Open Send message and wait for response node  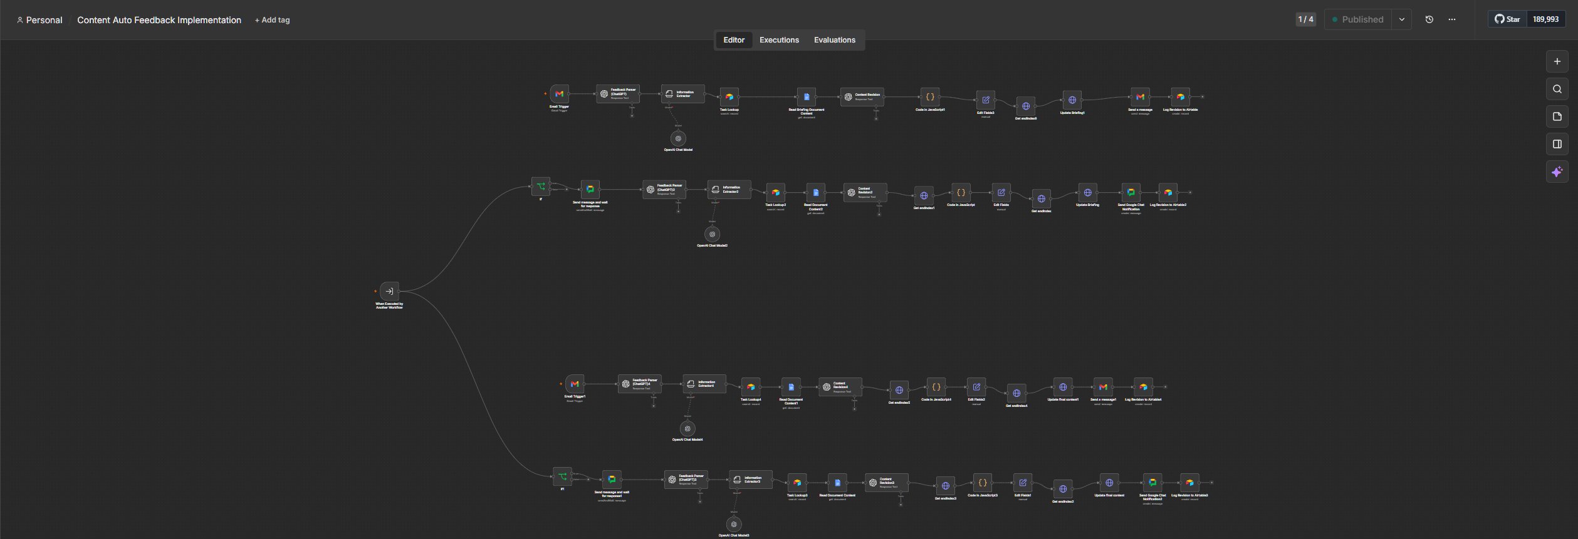[590, 190]
